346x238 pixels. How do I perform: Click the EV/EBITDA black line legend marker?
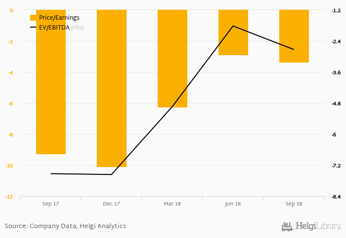coord(33,27)
